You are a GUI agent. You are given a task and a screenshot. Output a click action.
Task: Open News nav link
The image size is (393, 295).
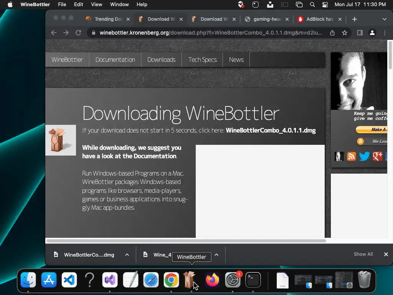[236, 60]
